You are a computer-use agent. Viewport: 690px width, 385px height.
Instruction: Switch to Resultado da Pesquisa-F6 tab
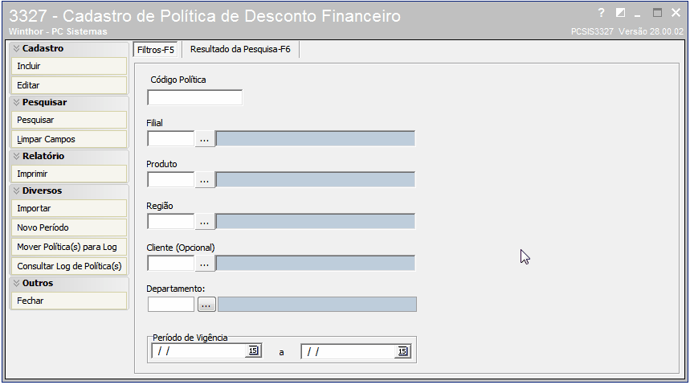coord(240,49)
